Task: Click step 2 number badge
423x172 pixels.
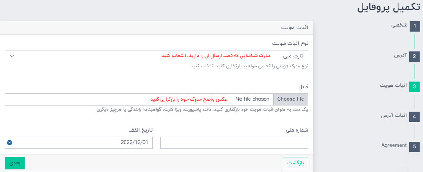Action: click(415, 56)
